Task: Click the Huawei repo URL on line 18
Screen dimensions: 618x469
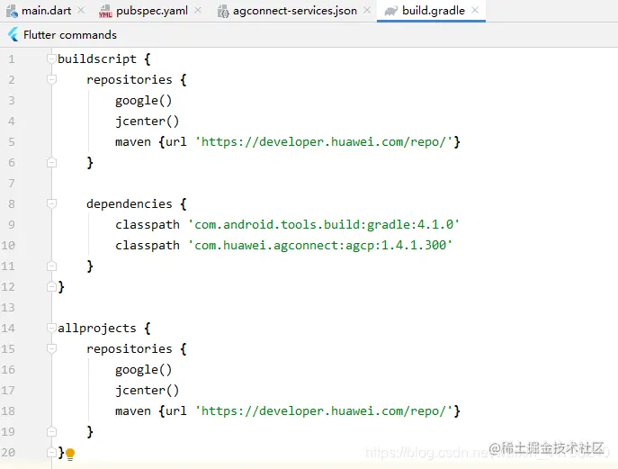Action: click(324, 411)
